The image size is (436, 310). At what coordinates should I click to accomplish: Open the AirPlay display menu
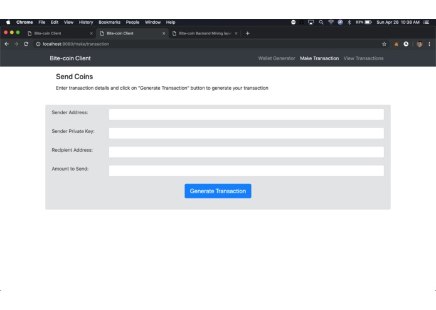(x=311, y=22)
